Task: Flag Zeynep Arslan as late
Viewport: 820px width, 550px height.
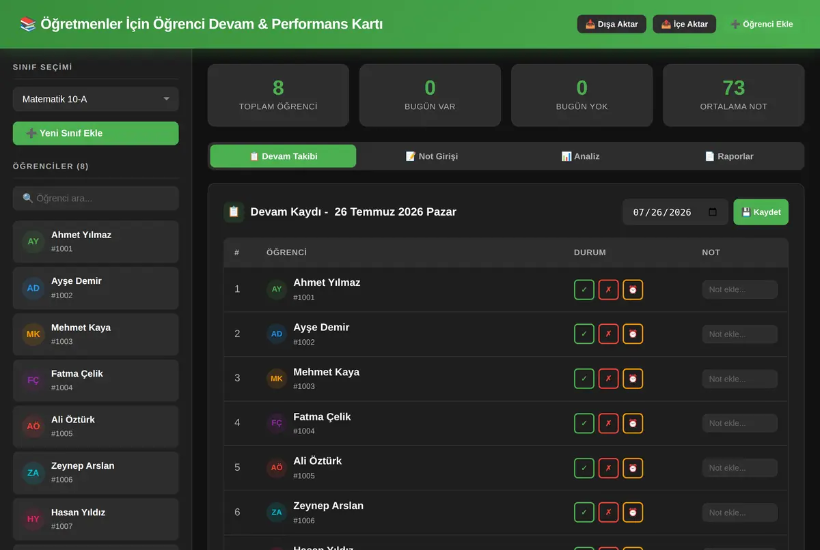Action: tap(633, 512)
